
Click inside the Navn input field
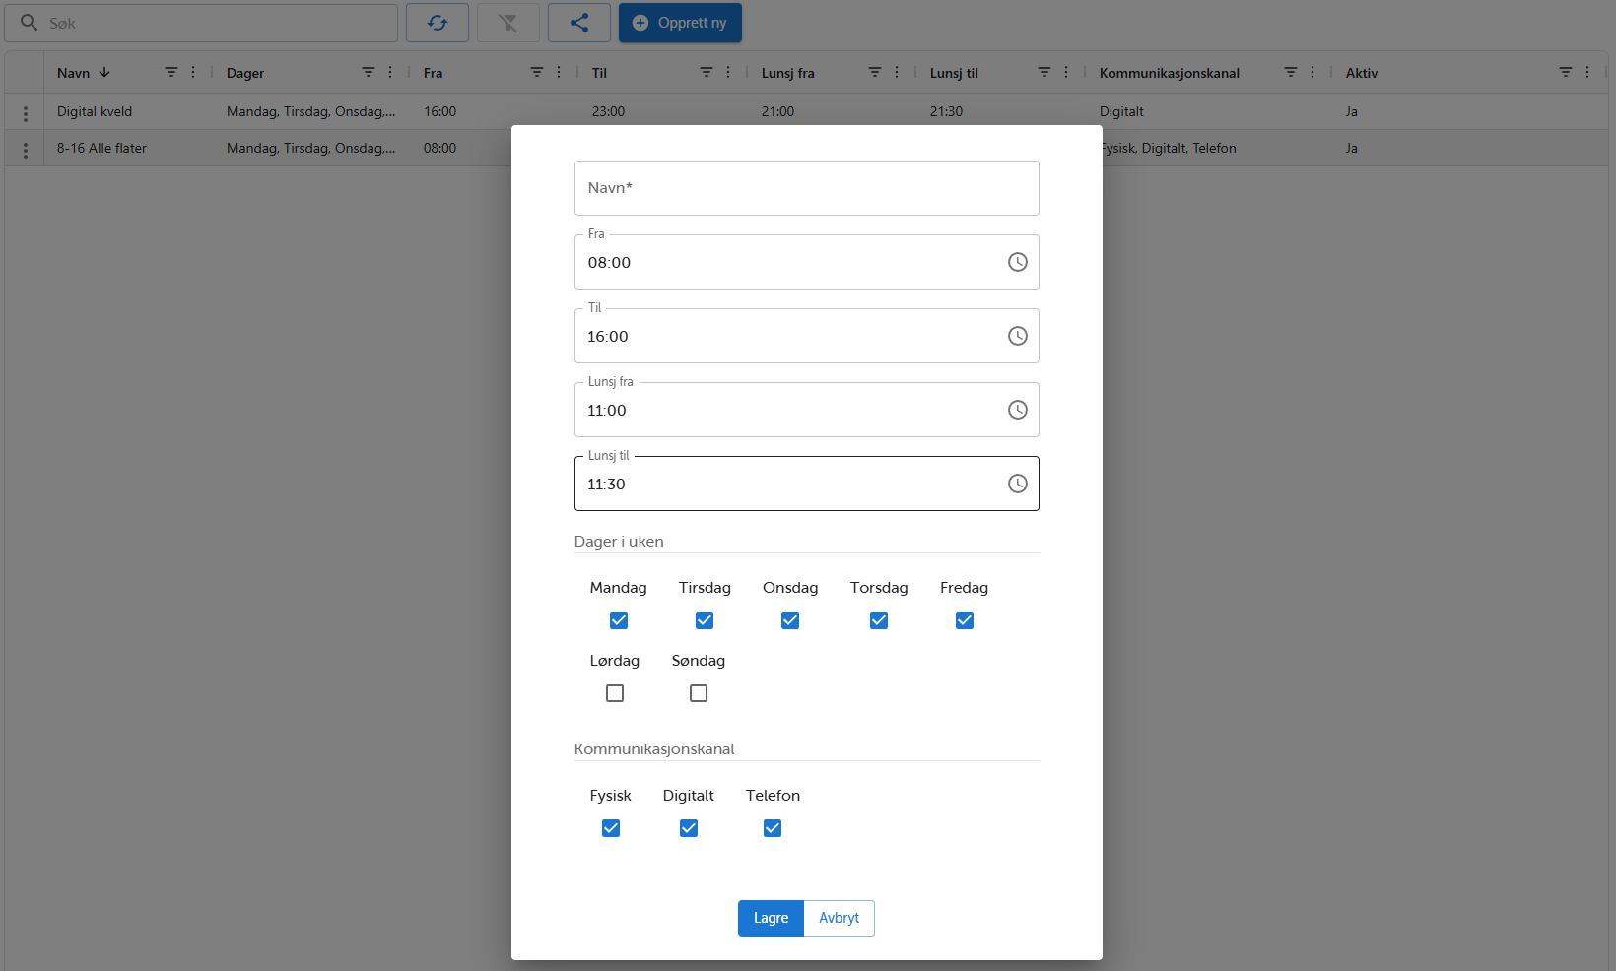[806, 188]
